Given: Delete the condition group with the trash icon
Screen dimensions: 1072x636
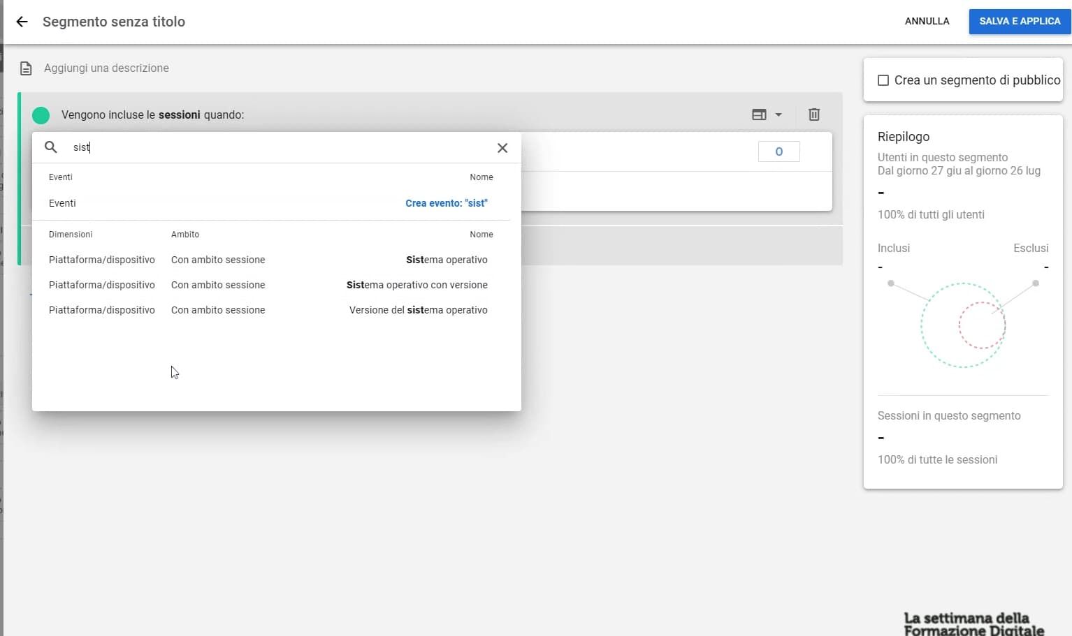Looking at the screenshot, I should [814, 114].
